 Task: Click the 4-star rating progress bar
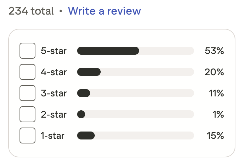tap(135, 72)
